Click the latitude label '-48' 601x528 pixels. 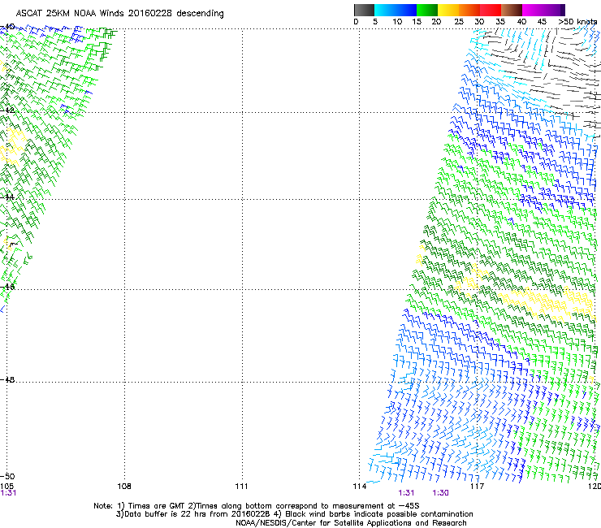click(x=7, y=379)
